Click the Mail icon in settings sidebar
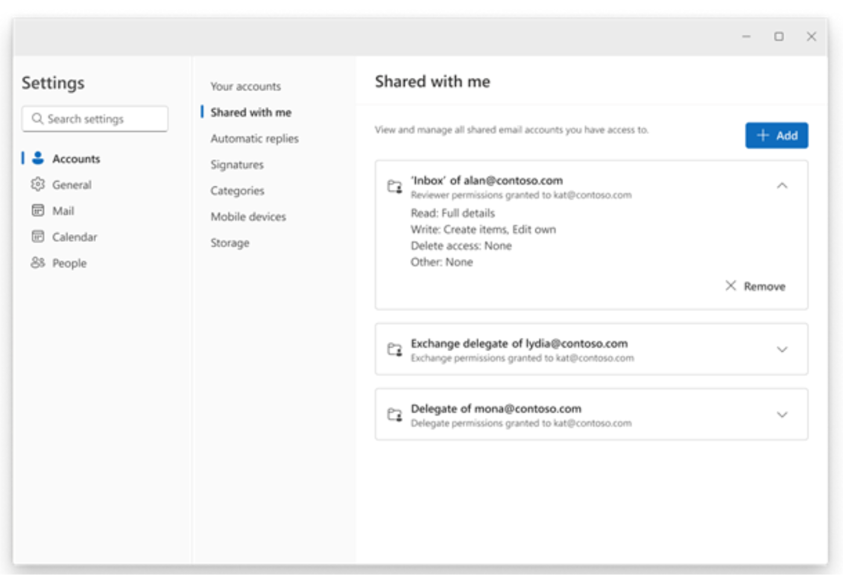The image size is (843, 578). pyautogui.click(x=38, y=210)
